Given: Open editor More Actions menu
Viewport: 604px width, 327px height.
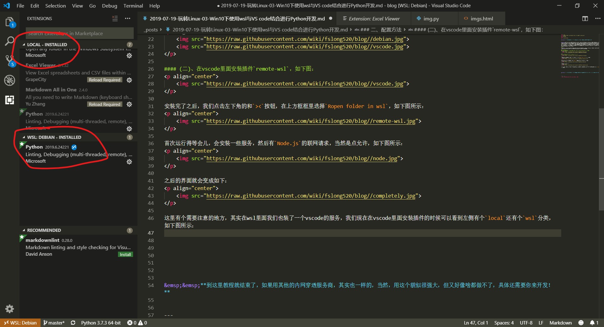Looking at the screenshot, I should point(598,19).
